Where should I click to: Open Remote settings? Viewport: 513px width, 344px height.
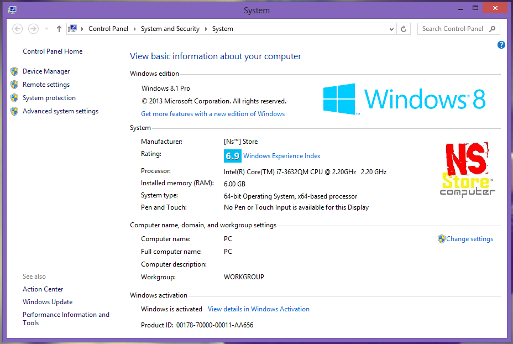pos(46,85)
